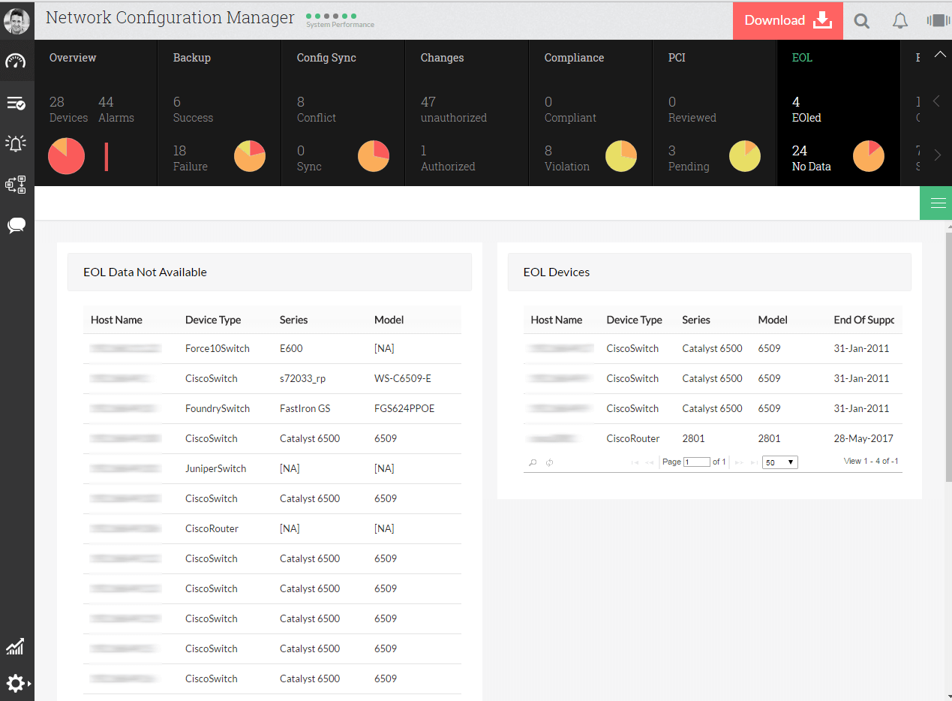Image resolution: width=952 pixels, height=701 pixels.
Task: Open the page size dropdown showing 50
Action: (779, 462)
